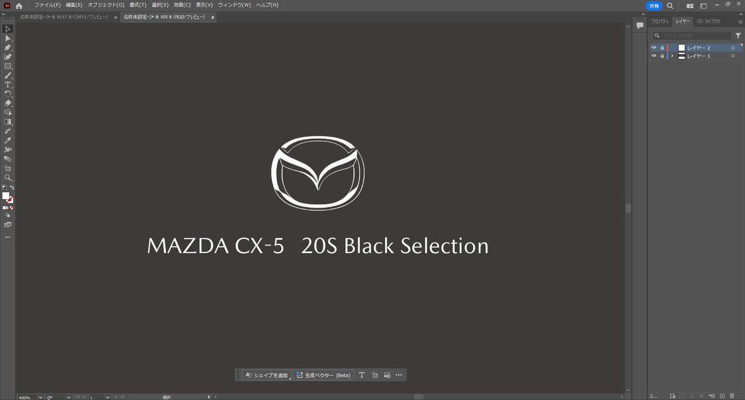Click delete layer trash icon

pyautogui.click(x=732, y=396)
